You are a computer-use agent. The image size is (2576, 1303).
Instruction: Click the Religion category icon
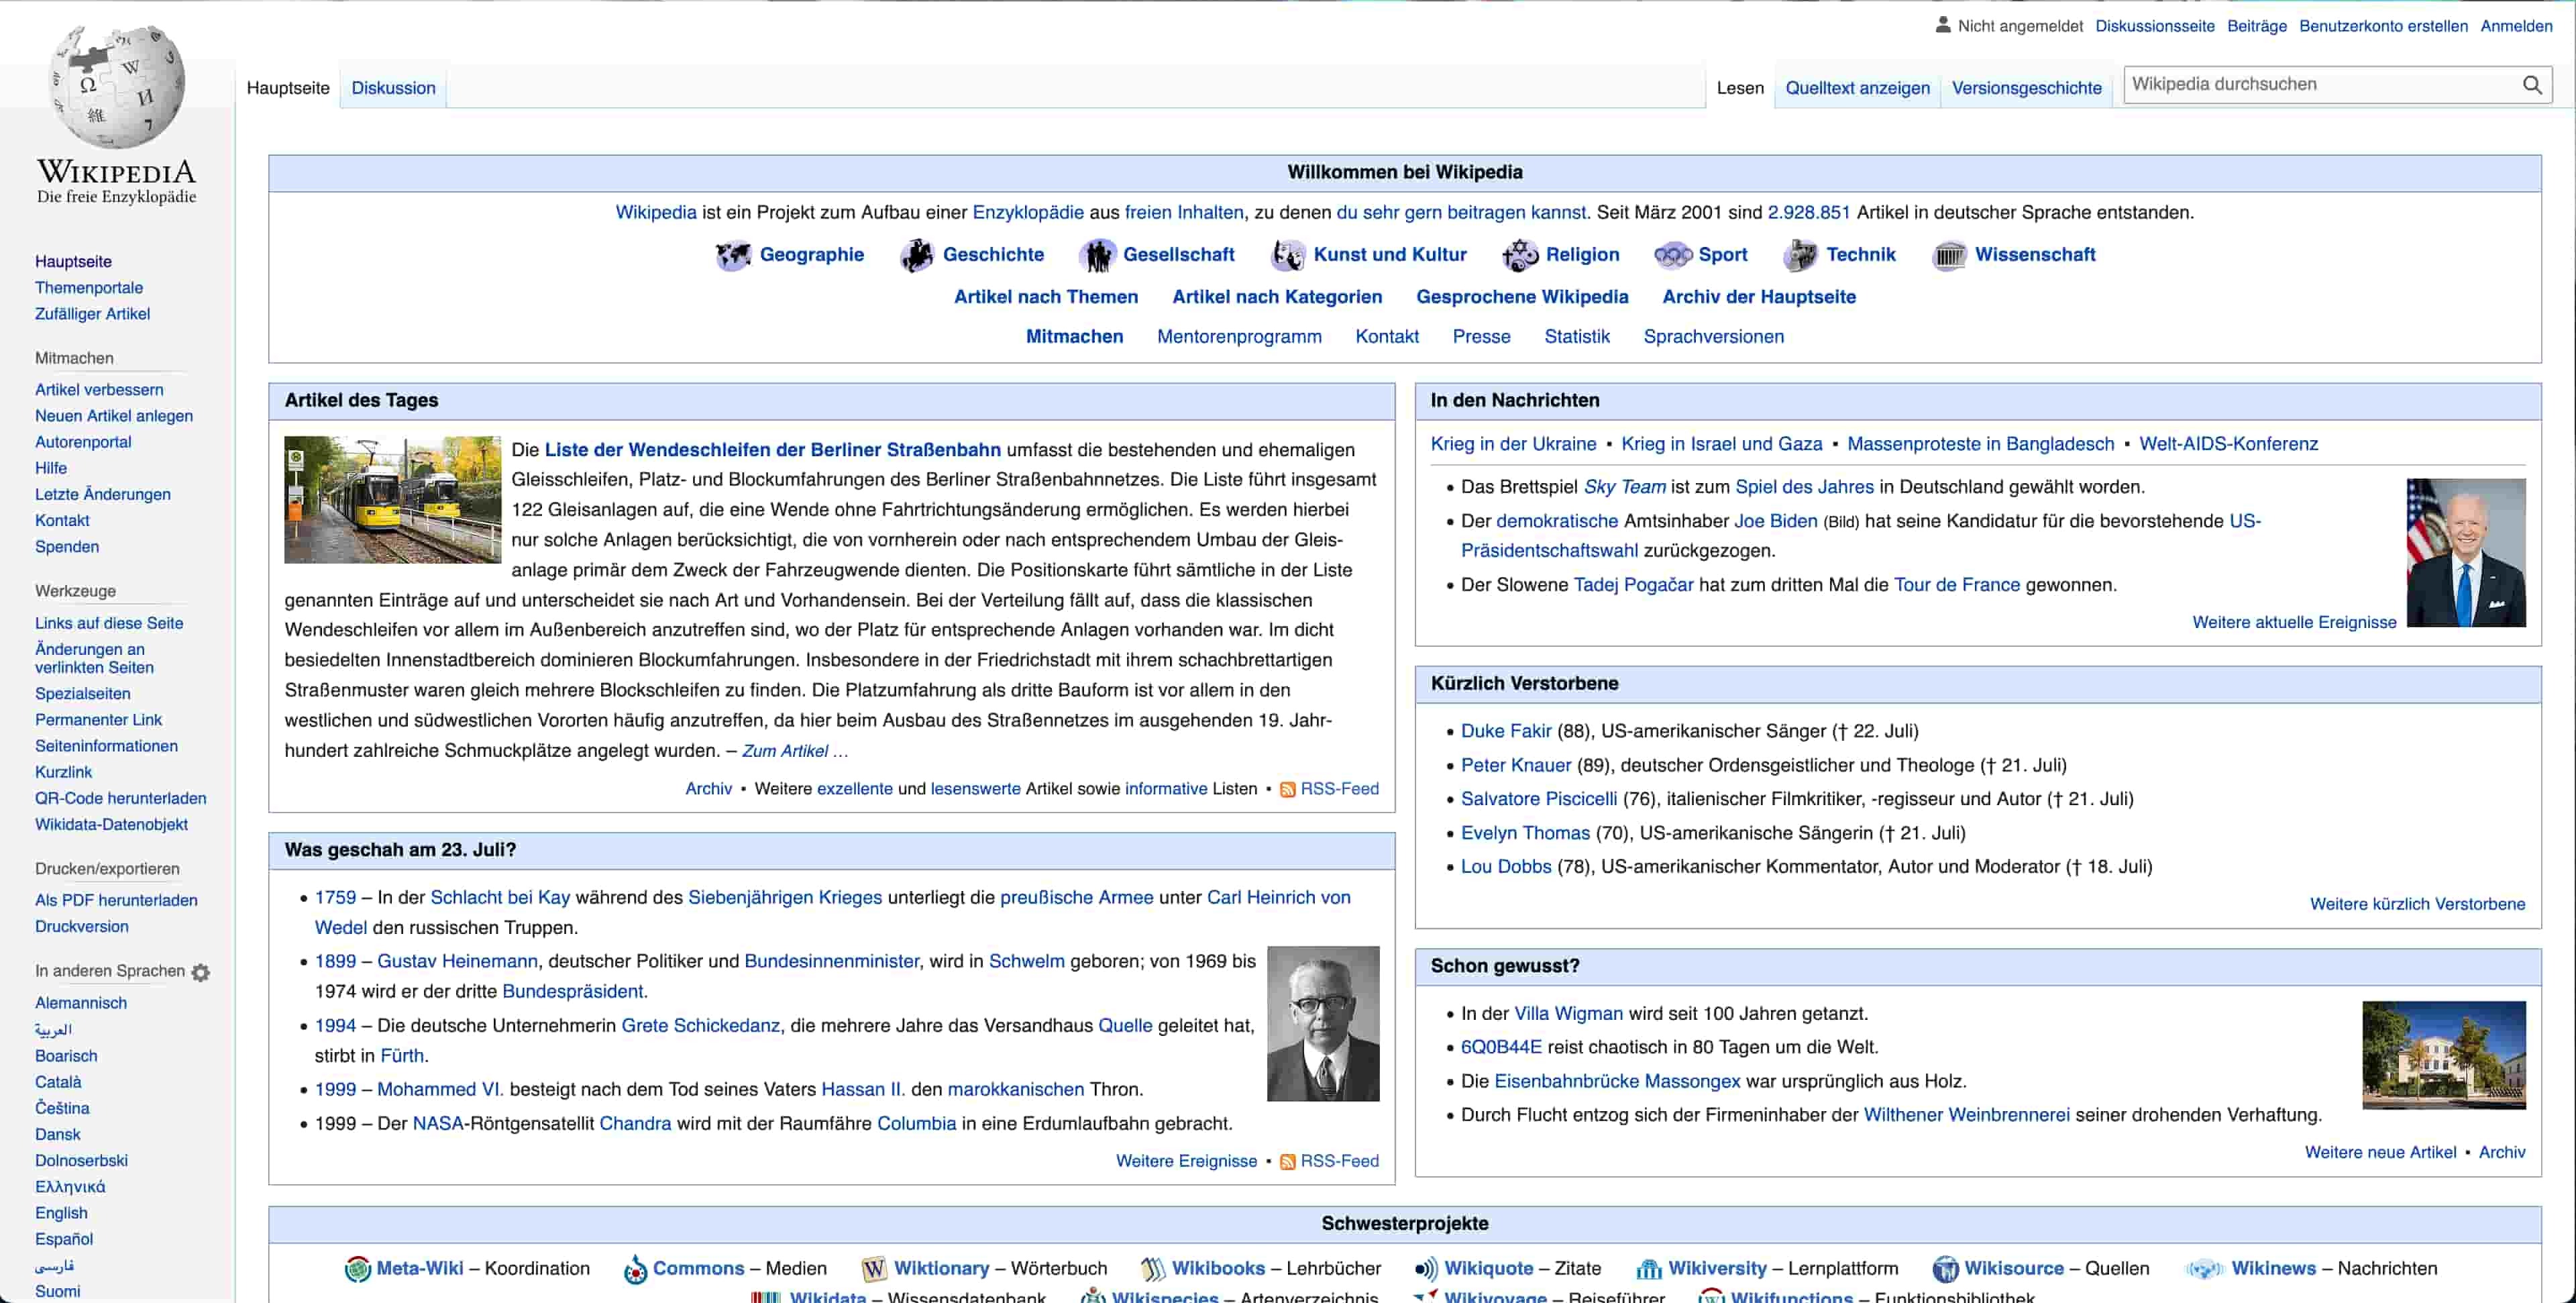(x=1516, y=254)
